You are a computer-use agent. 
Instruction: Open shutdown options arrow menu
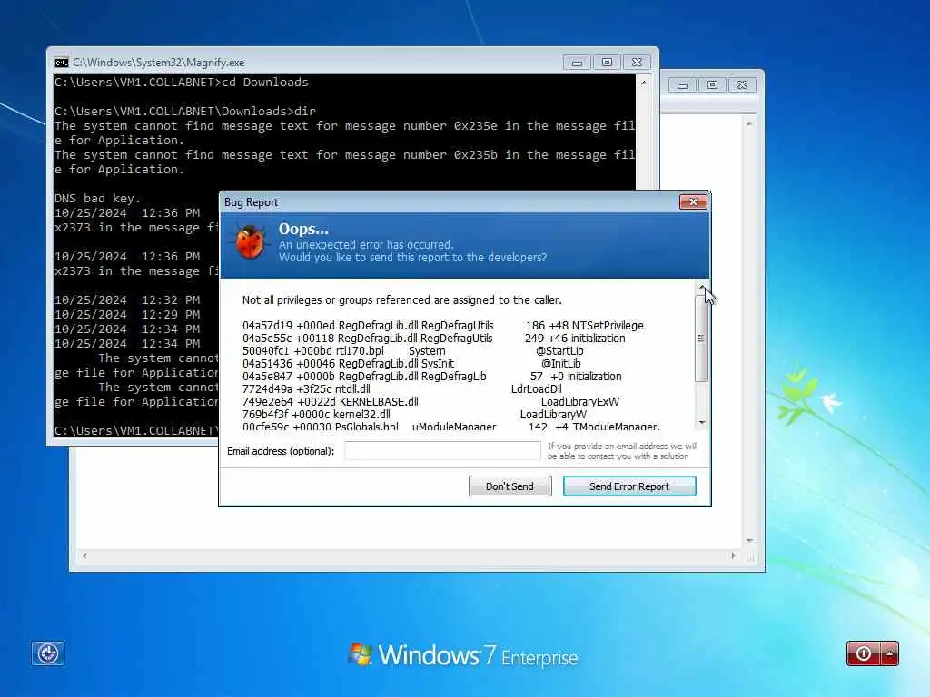890,653
